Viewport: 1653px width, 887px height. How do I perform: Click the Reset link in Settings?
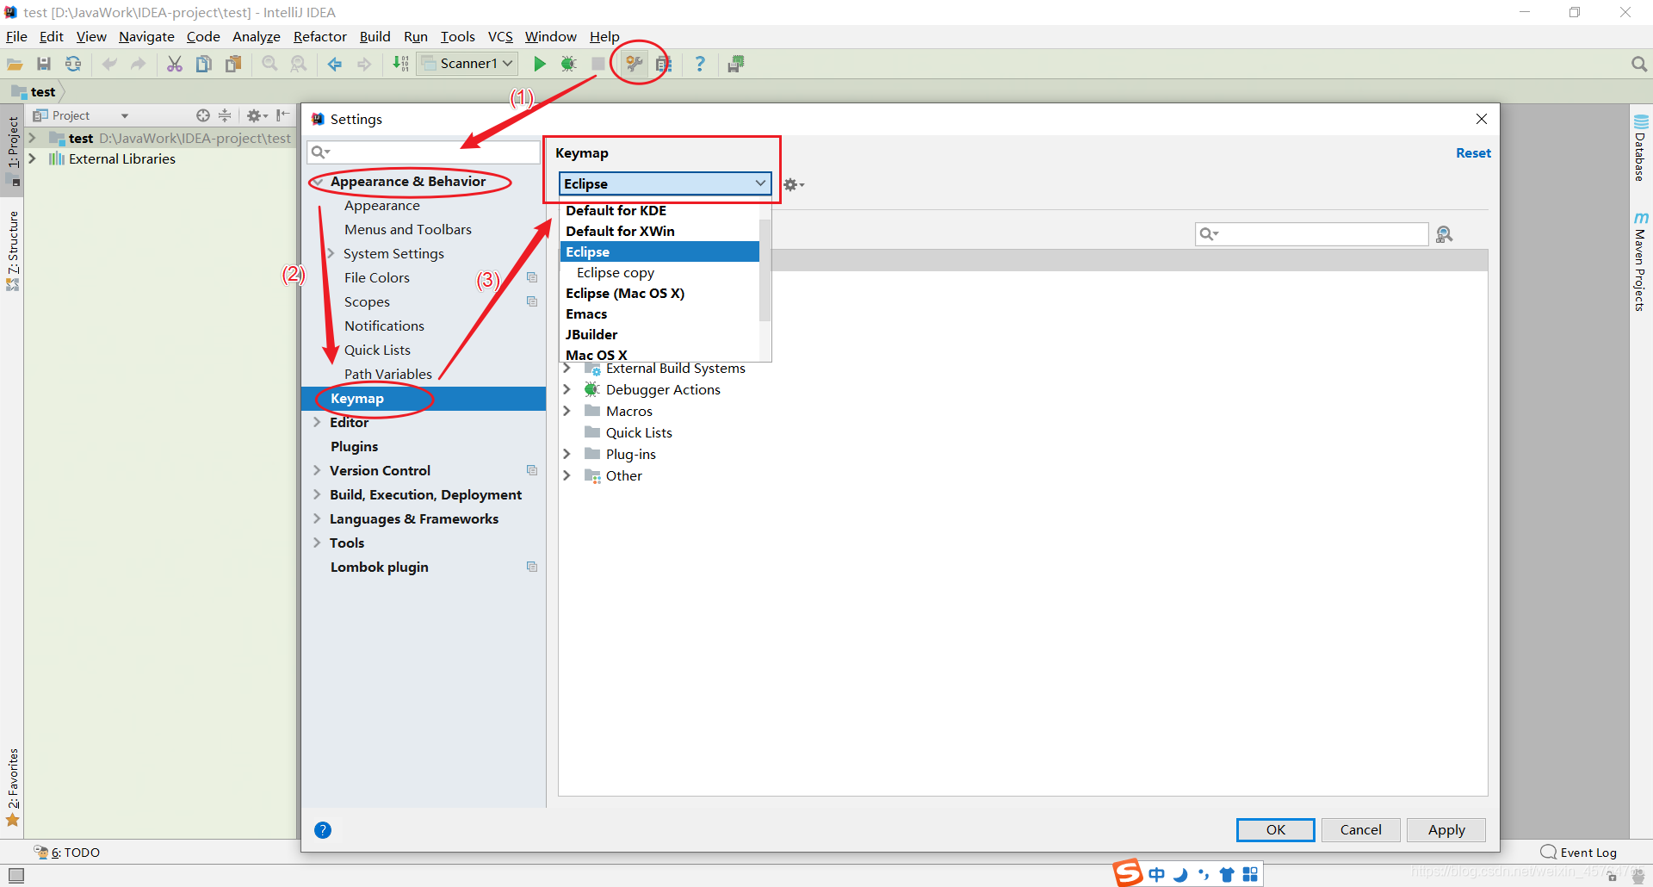coord(1473,152)
